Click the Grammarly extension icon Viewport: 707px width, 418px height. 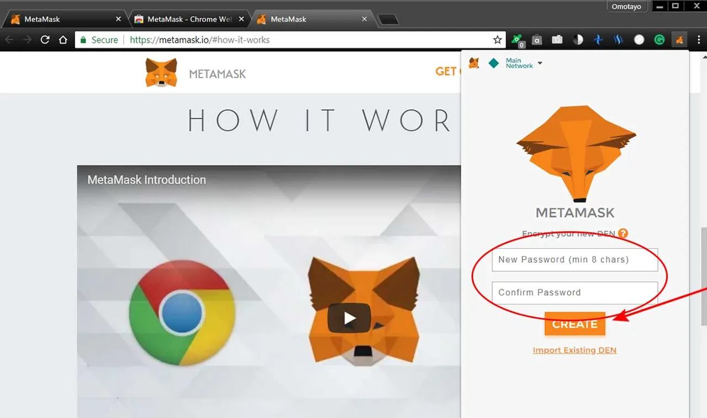pyautogui.click(x=659, y=40)
